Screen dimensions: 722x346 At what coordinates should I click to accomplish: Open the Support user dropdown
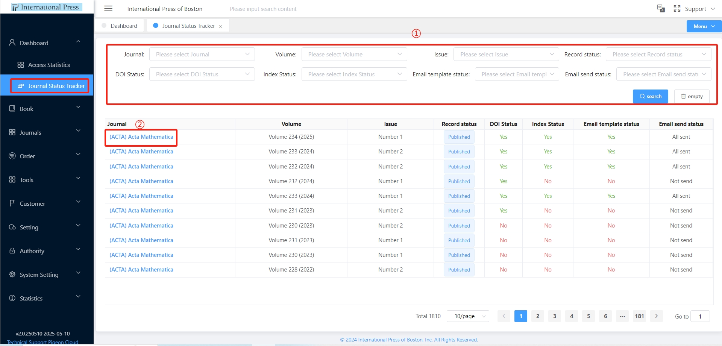coord(700,9)
